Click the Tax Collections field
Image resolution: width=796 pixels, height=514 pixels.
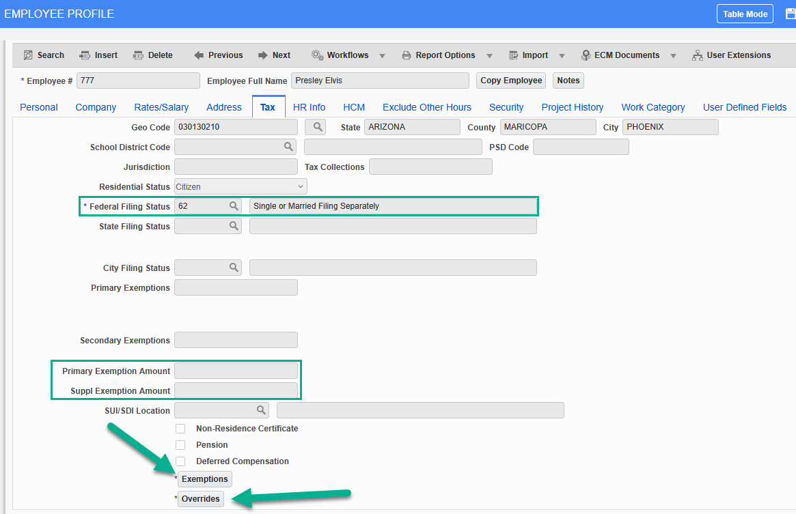pos(430,167)
